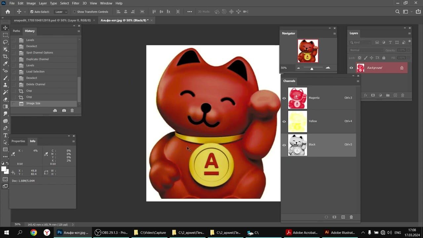
Task: Adjust the Navigator zoom slider
Action: point(312,69)
